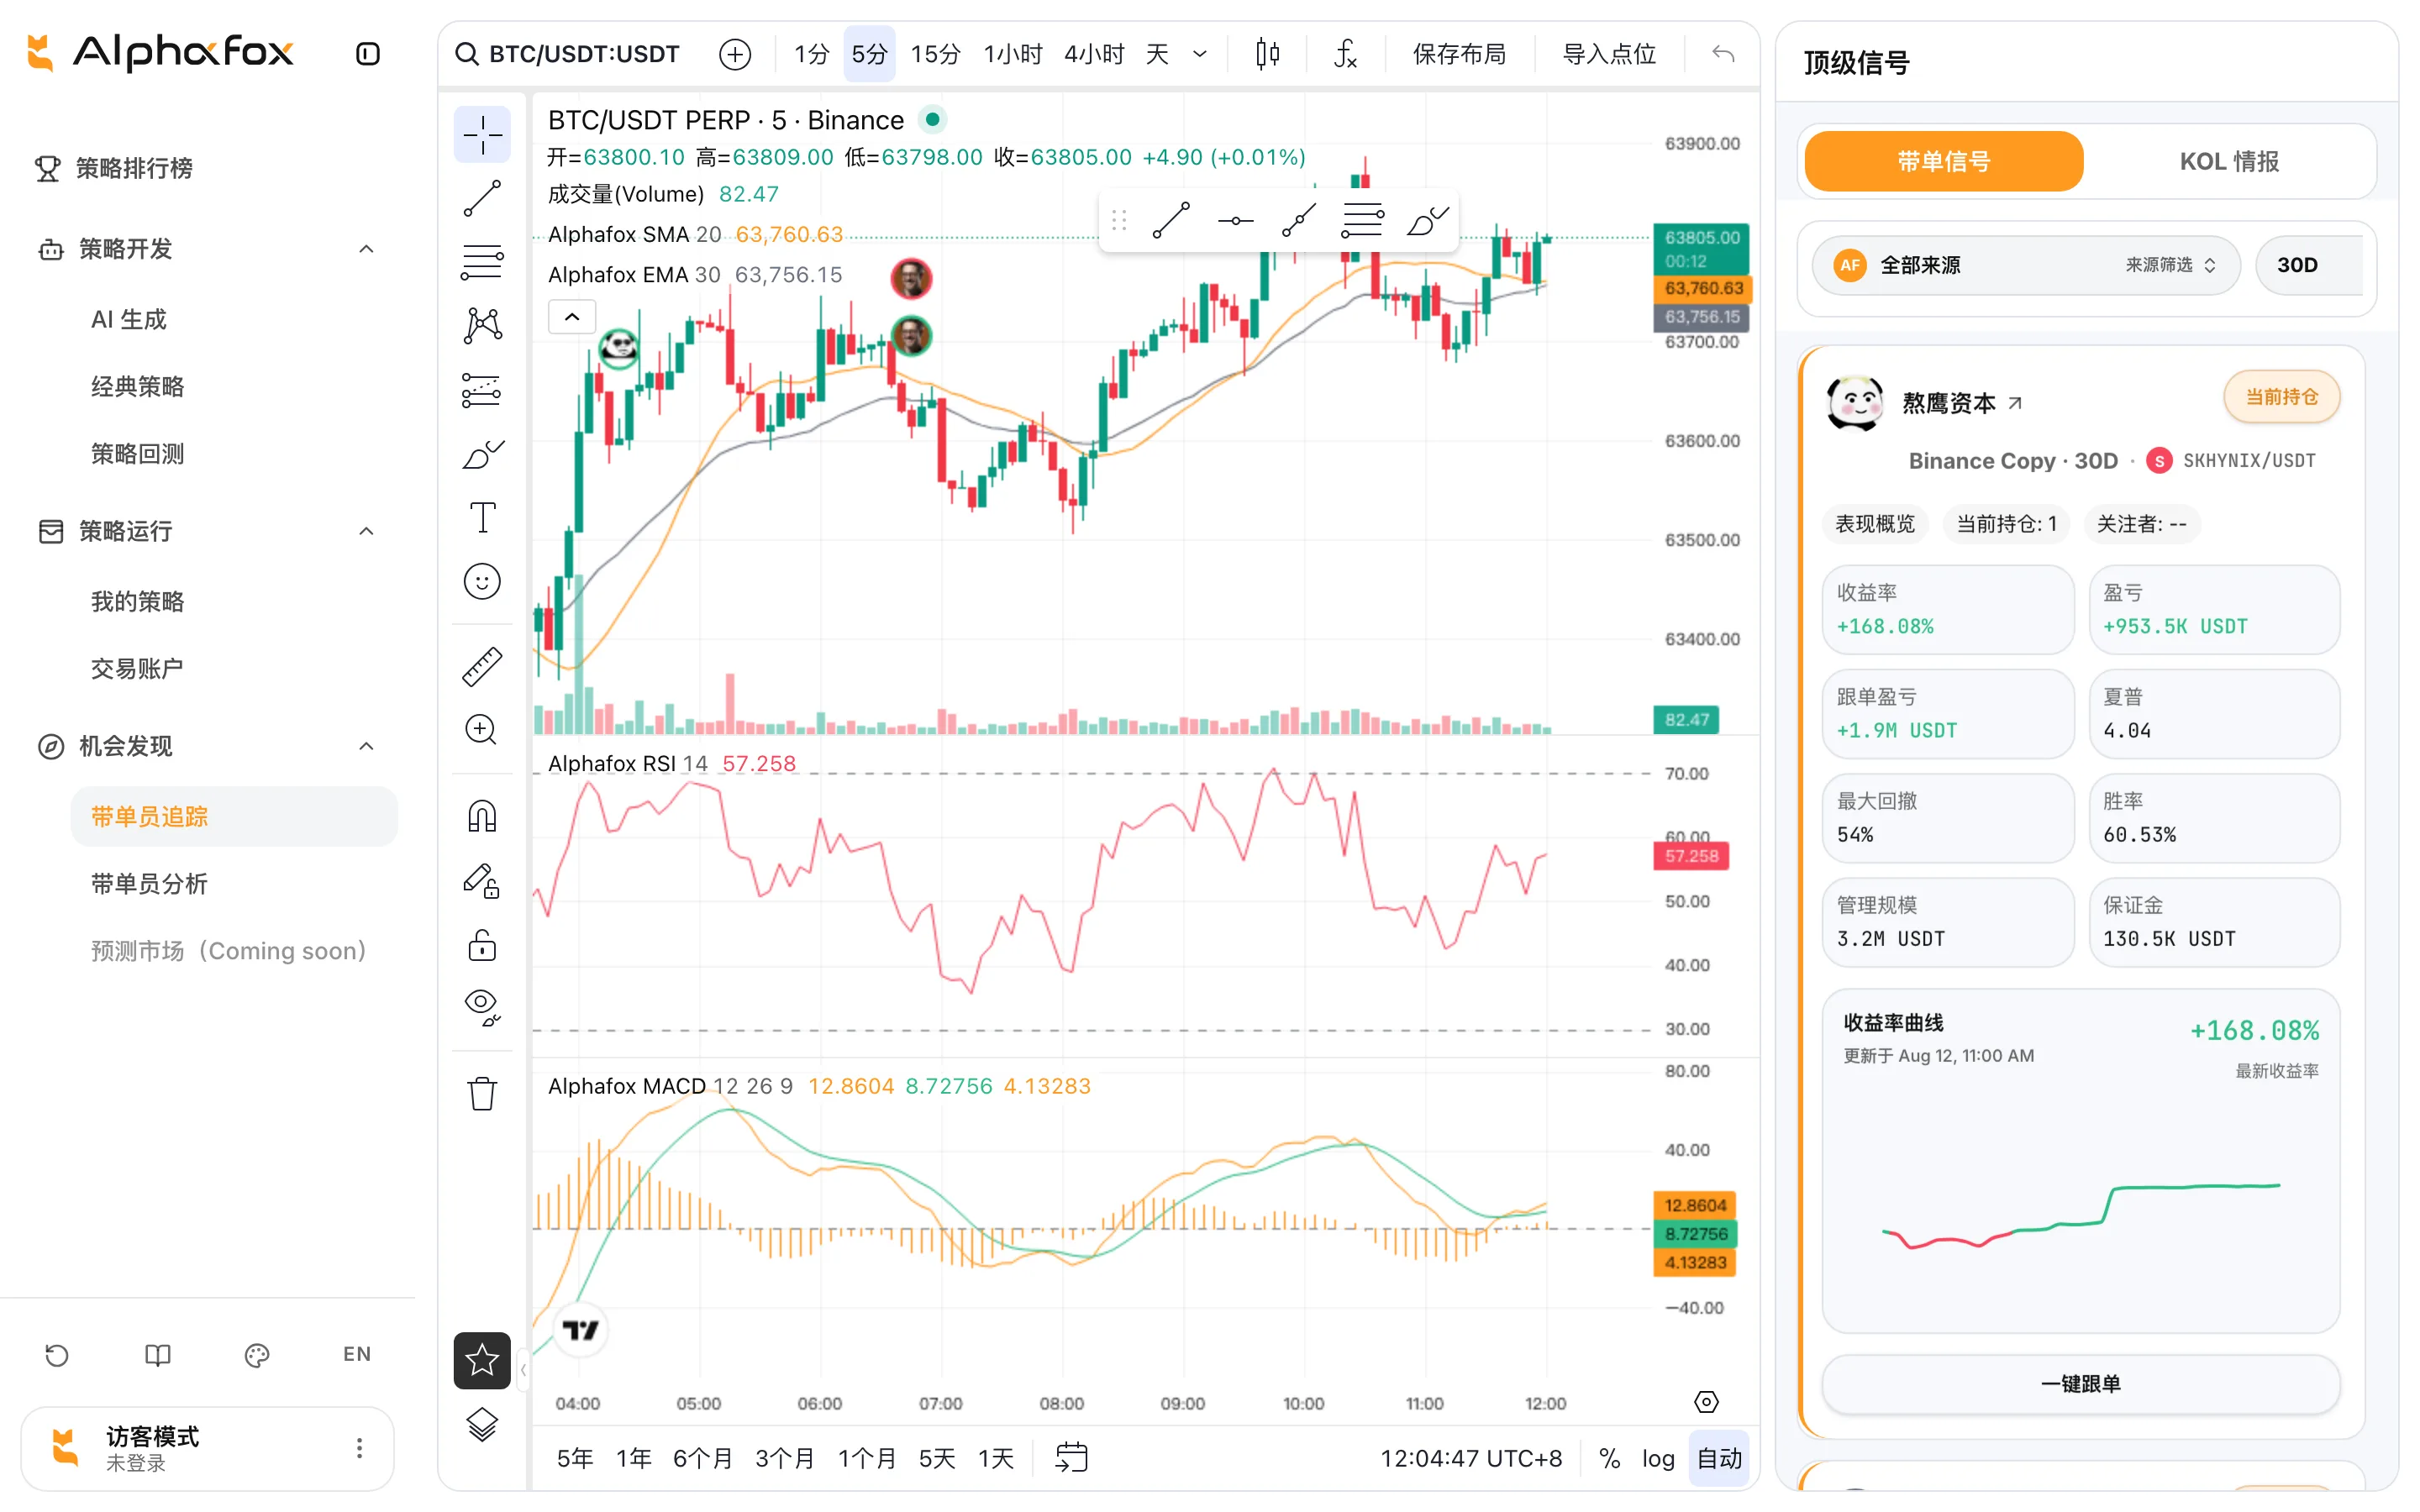
Task: Open the candlestick chart style selector
Action: point(1267,54)
